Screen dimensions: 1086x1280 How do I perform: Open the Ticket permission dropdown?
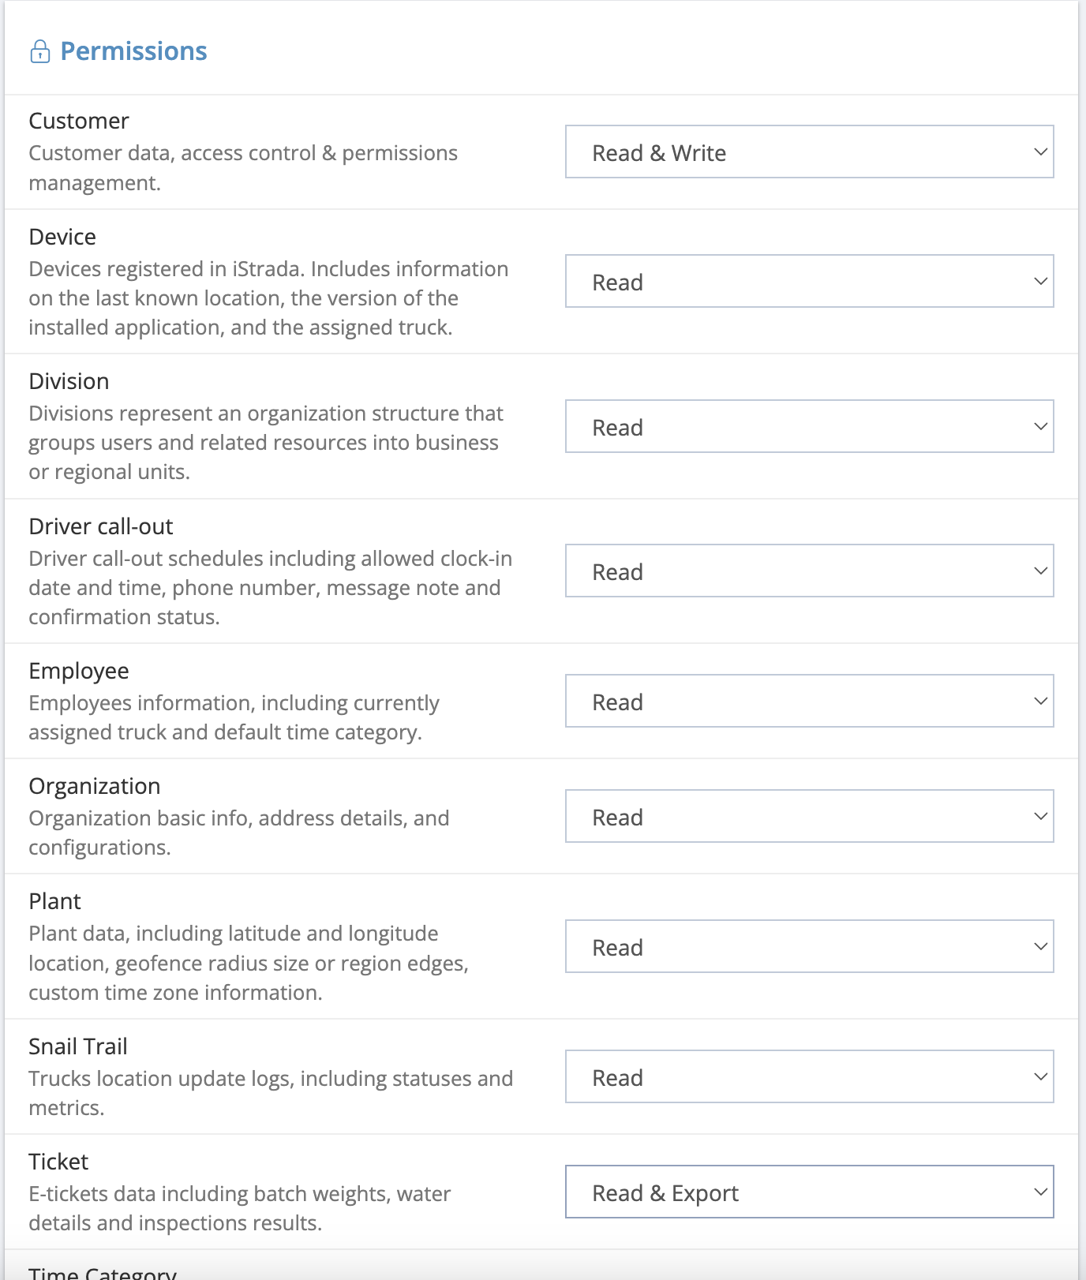point(809,1192)
